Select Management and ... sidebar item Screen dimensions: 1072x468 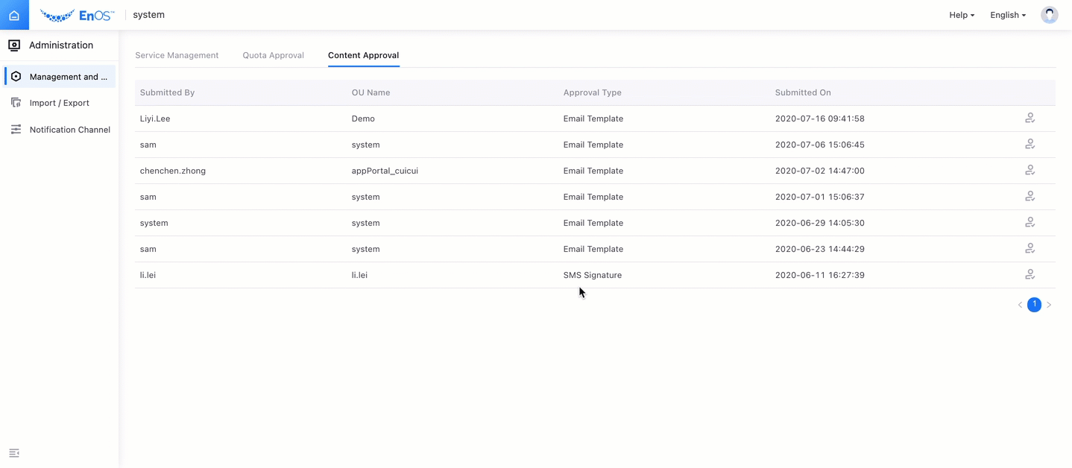[x=68, y=77]
